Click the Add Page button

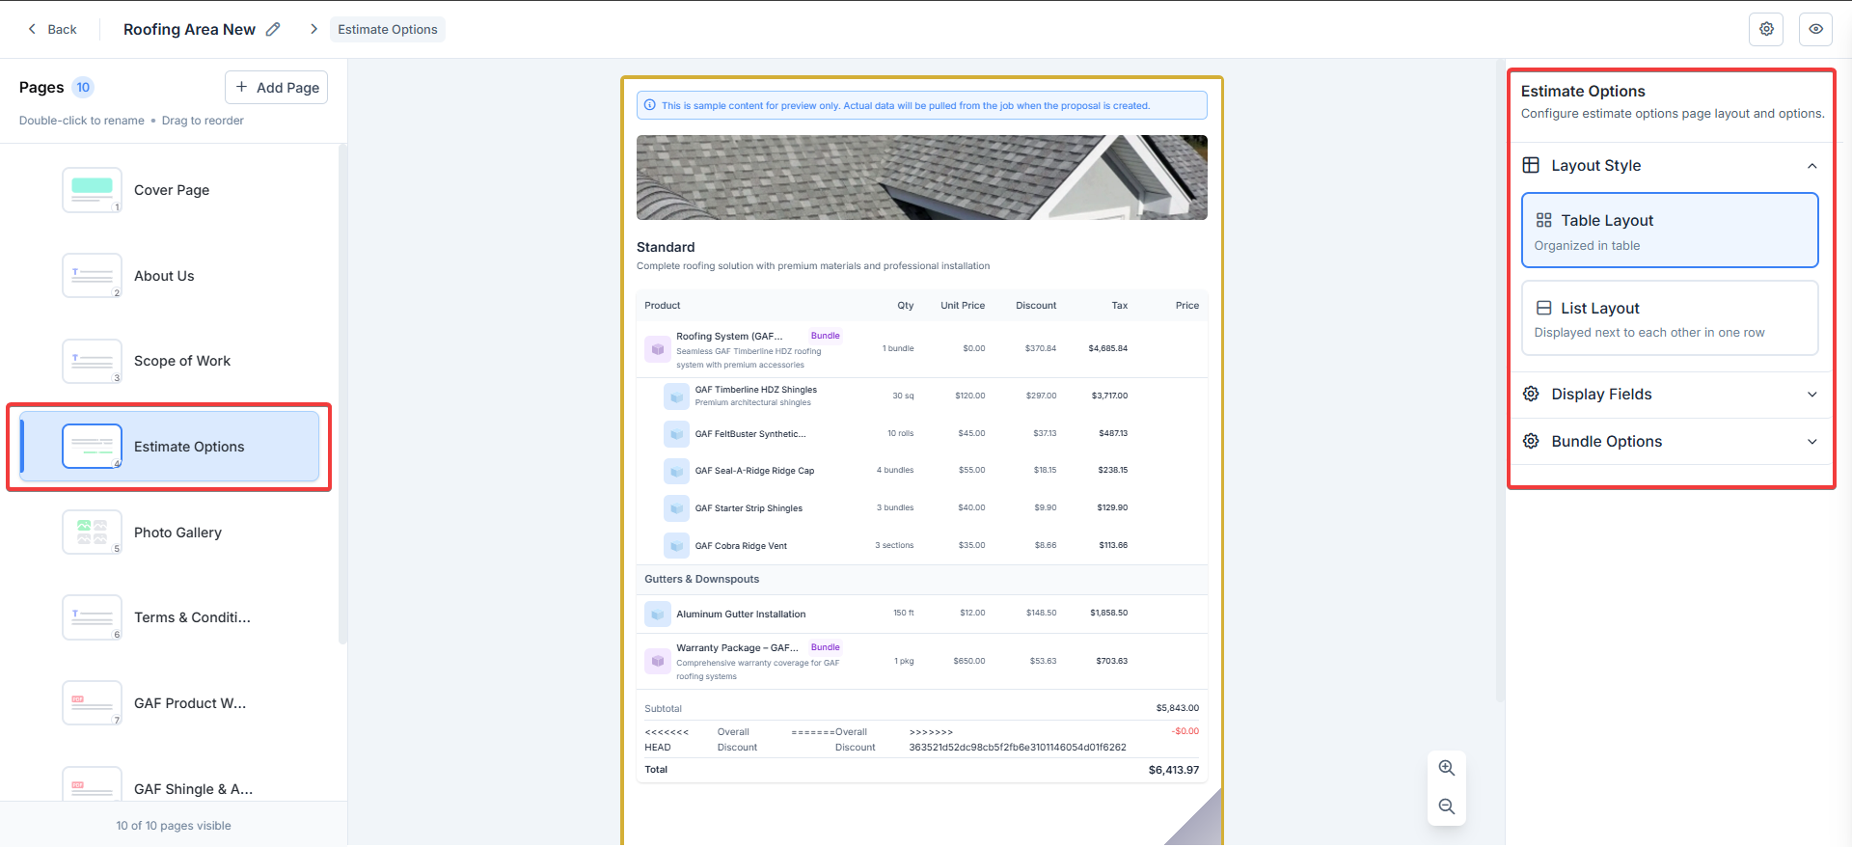277,87
